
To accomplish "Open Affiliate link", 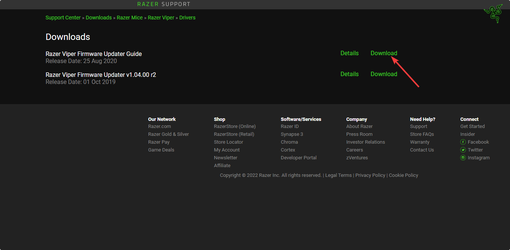I will [222, 165].
